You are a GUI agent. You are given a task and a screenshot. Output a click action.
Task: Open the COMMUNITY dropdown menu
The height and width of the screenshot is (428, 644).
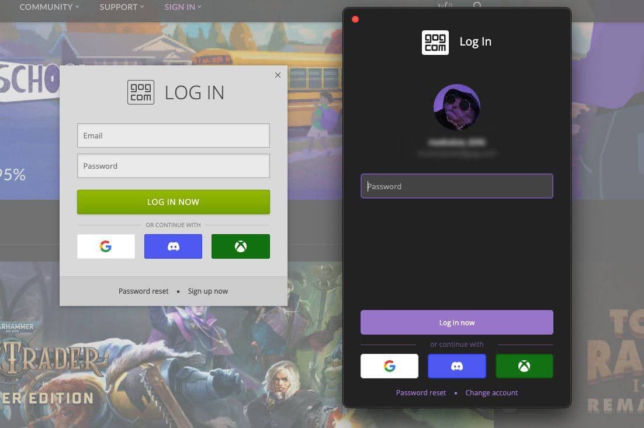tap(49, 7)
